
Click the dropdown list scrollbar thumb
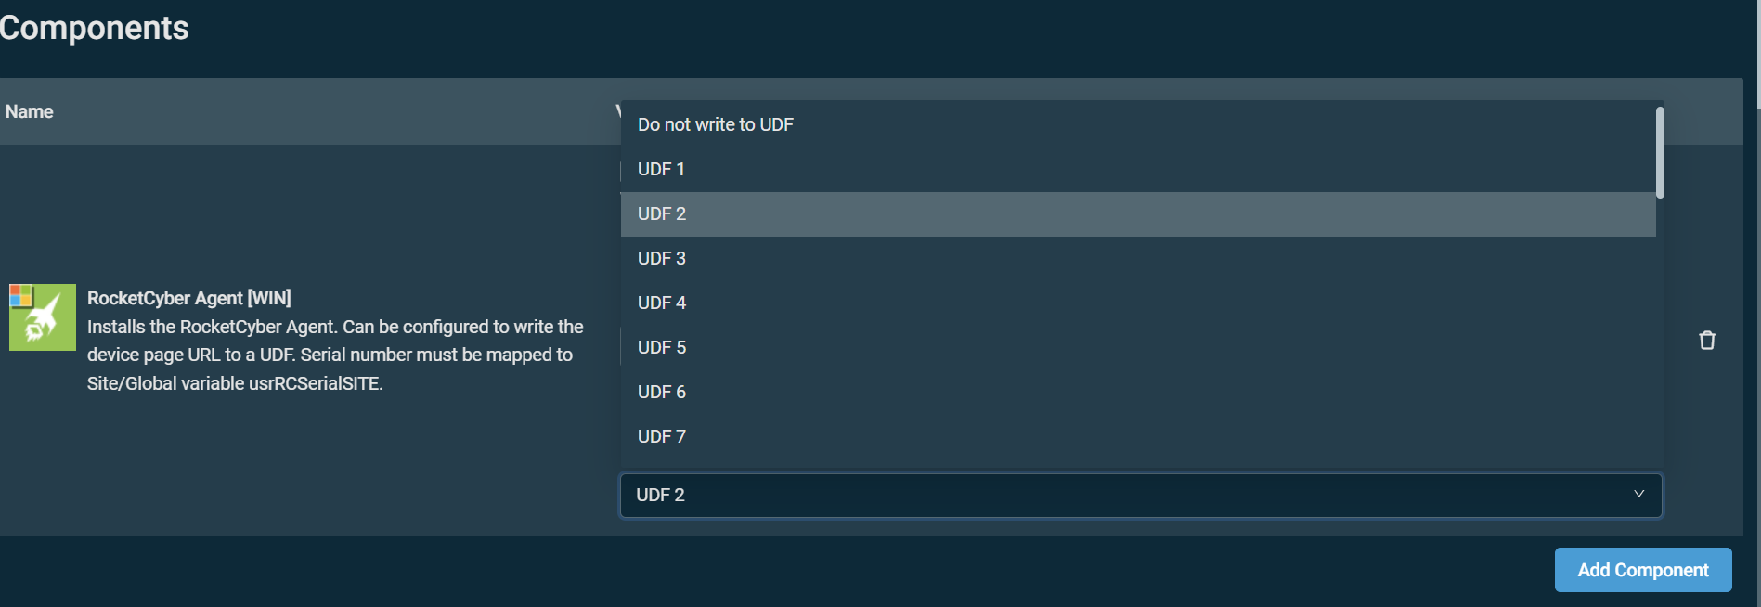point(1660,153)
